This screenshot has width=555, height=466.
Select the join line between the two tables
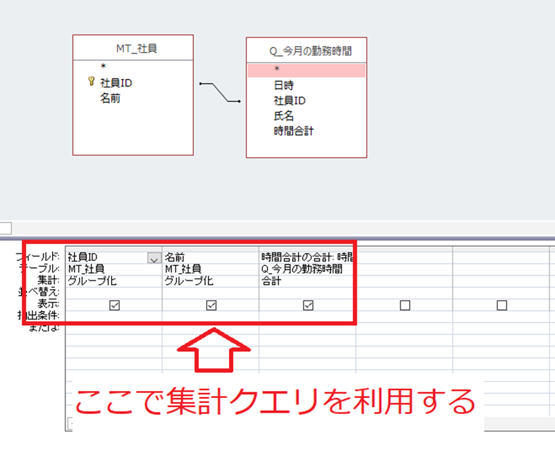click(220, 92)
